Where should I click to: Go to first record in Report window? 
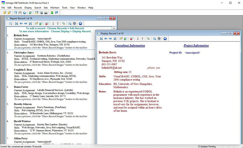pos(17,23)
